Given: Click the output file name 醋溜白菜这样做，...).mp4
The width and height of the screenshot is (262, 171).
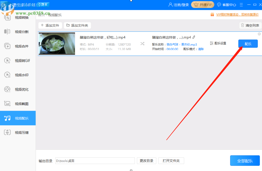Looking at the screenshot, I should [x=172, y=37].
